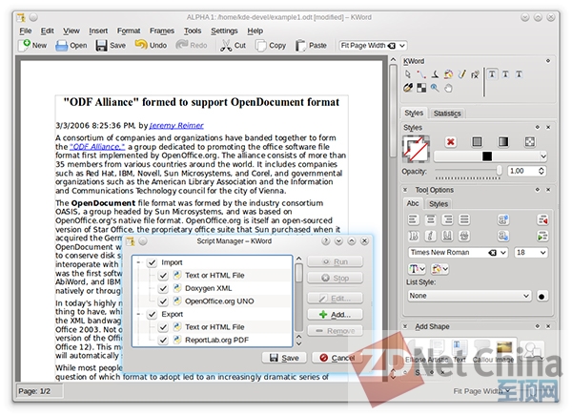Toggle Italic formatting in Tool Options
572x415 pixels.
pyautogui.click(x=430, y=237)
